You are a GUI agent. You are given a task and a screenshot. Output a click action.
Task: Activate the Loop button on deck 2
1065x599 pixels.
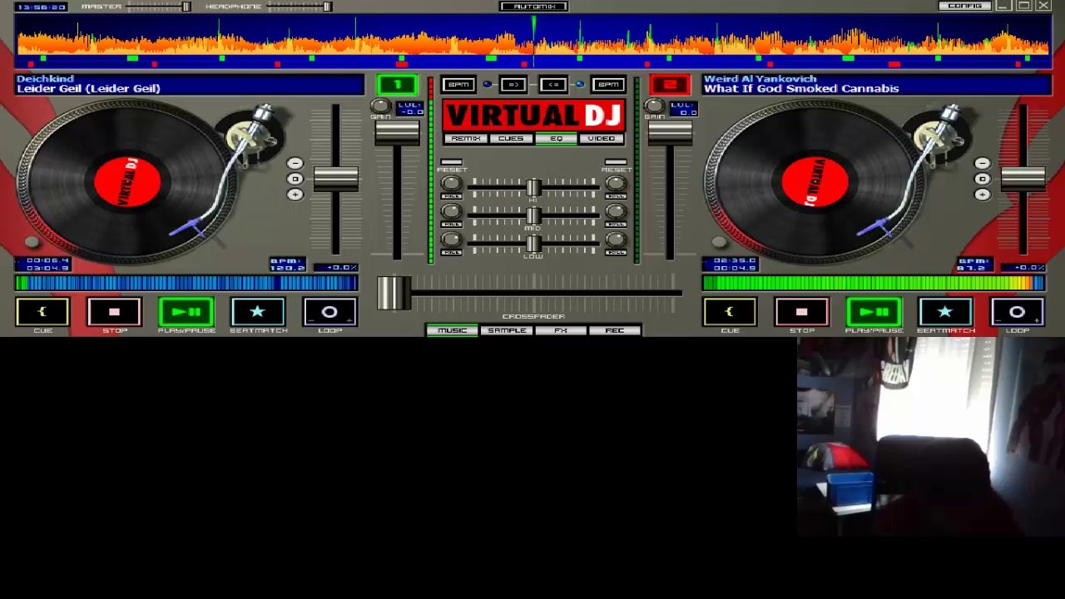coord(1017,312)
